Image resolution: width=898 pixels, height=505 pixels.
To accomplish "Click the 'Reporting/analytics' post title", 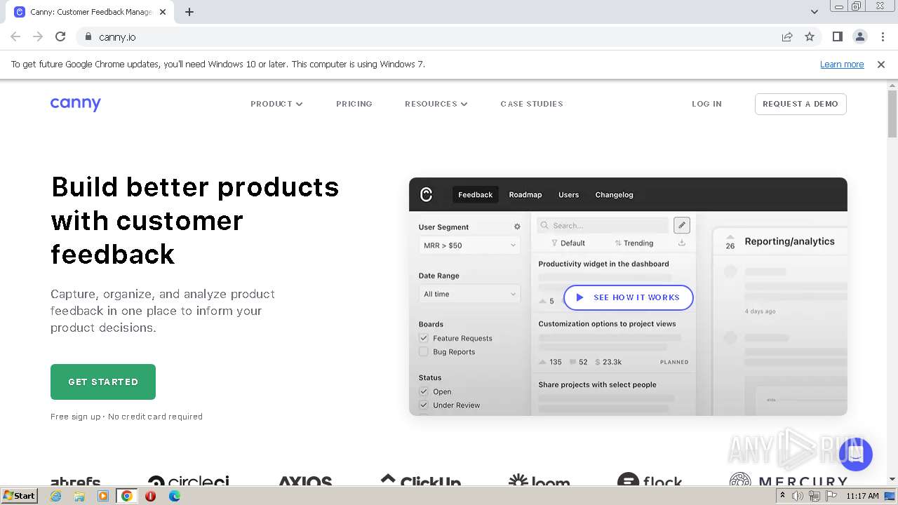I will [x=789, y=241].
